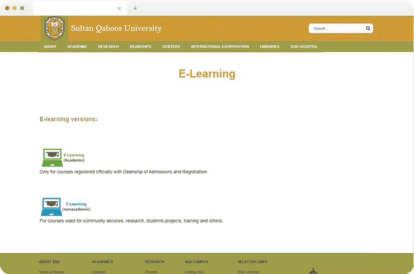
Task: Click footer heading RESEARCH
Action: (x=154, y=262)
